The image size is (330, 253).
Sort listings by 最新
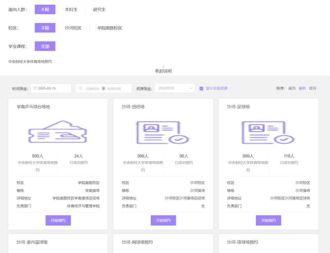[302, 88]
